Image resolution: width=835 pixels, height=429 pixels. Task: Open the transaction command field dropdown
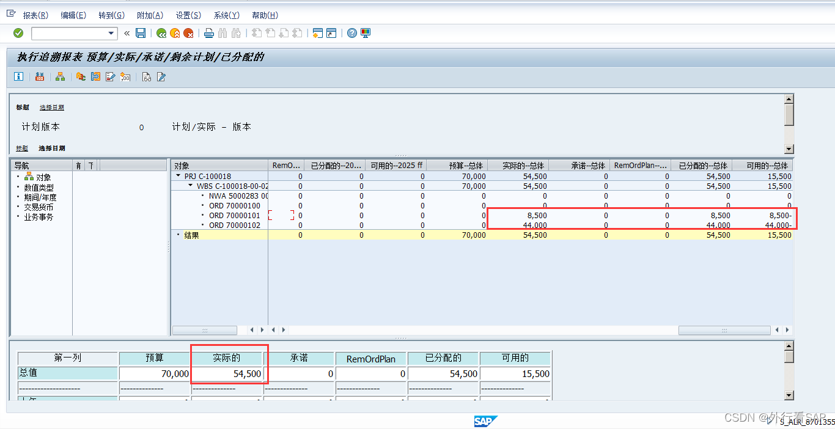point(111,33)
